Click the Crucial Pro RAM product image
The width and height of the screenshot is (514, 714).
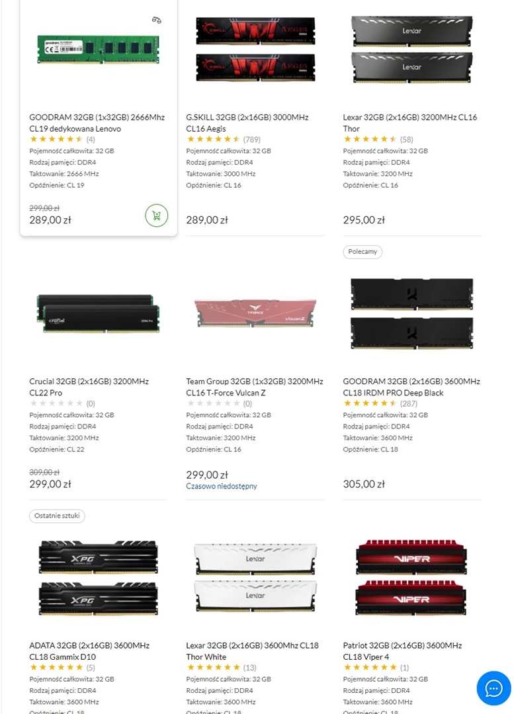pos(98,313)
